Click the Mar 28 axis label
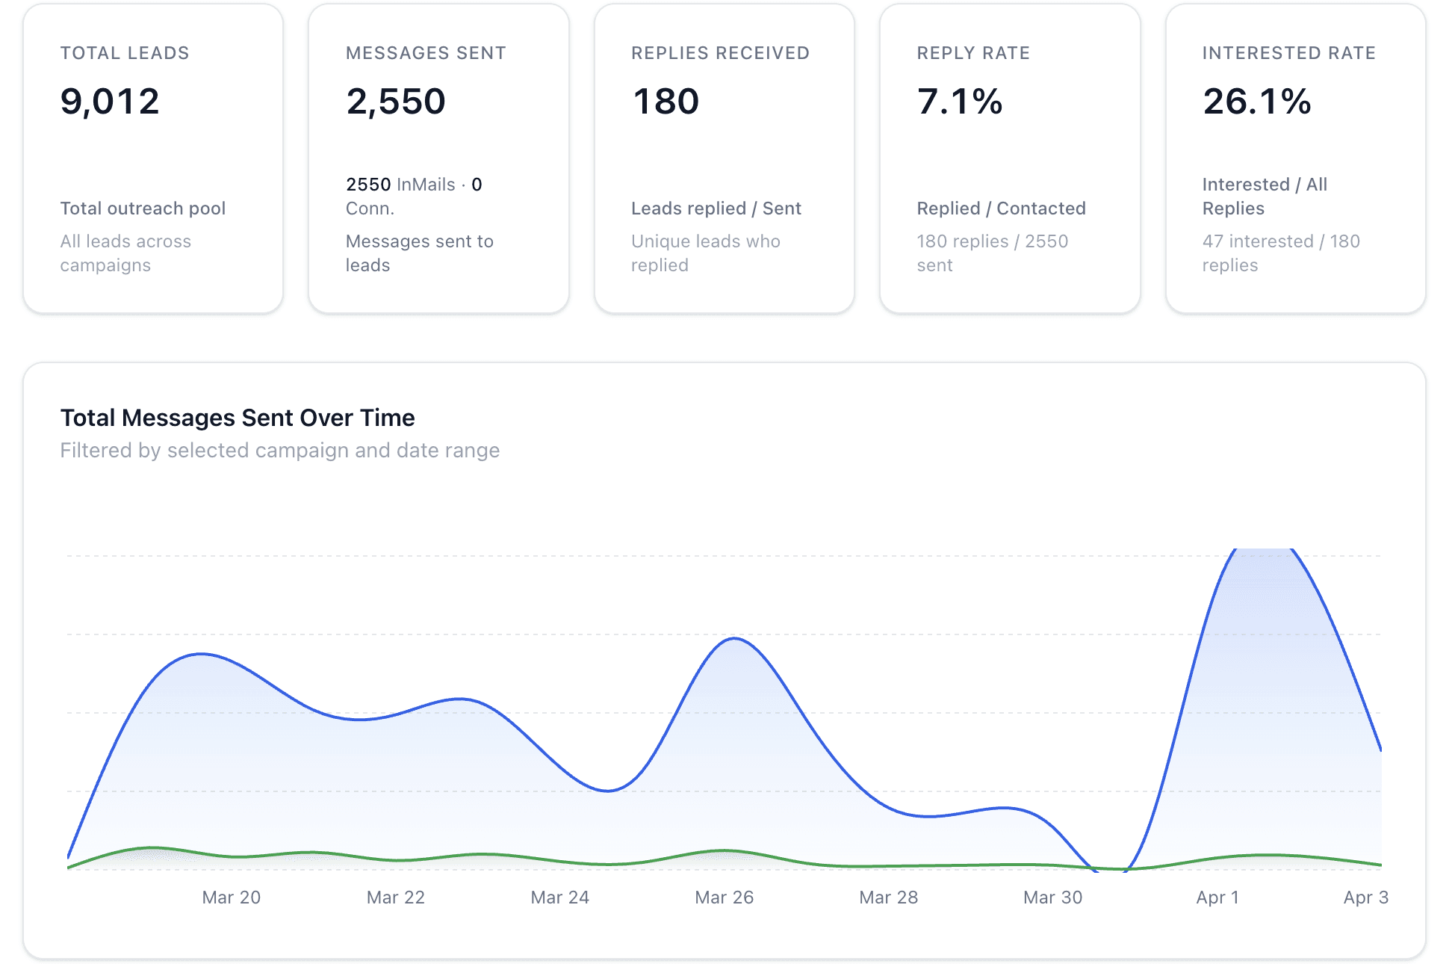Screen dimensions: 1455x964 tap(889, 897)
